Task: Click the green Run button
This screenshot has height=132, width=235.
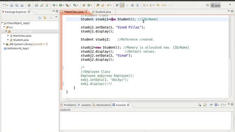Action: pos(61,5)
